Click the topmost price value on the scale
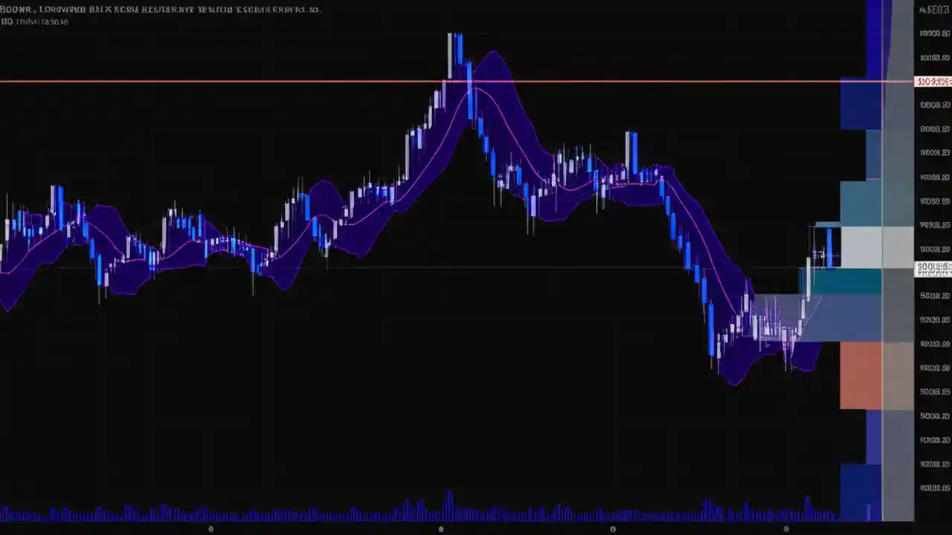The width and height of the screenshot is (952, 535). (x=934, y=10)
